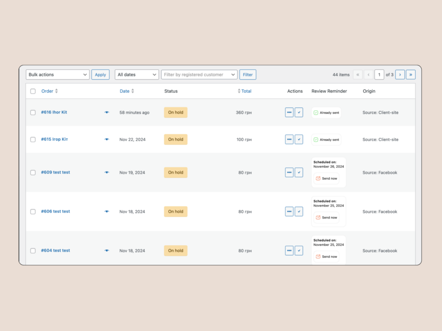Mark order #615 complete with the checkmark icon
Viewport: 442px width, 331px height.
(x=299, y=140)
